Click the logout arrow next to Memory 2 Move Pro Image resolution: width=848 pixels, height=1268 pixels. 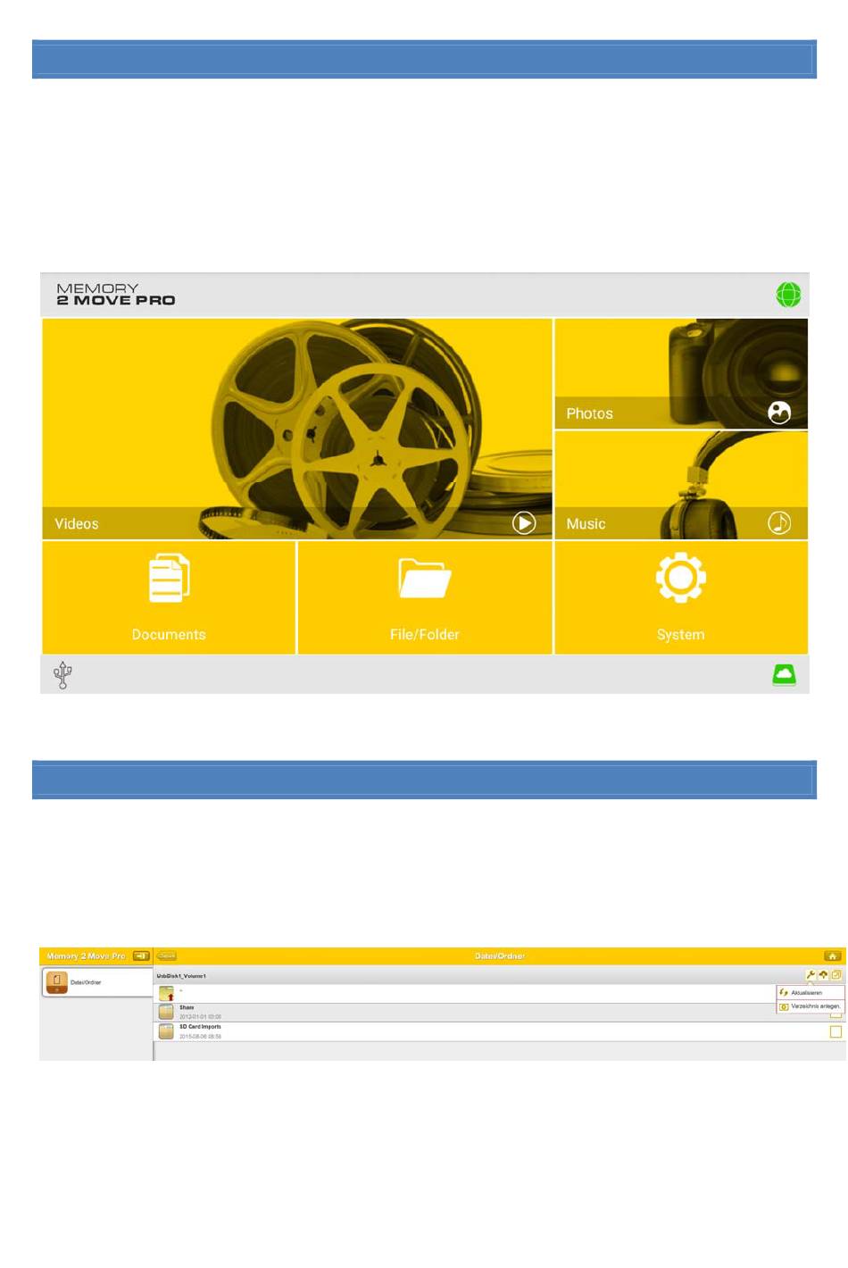click(141, 955)
